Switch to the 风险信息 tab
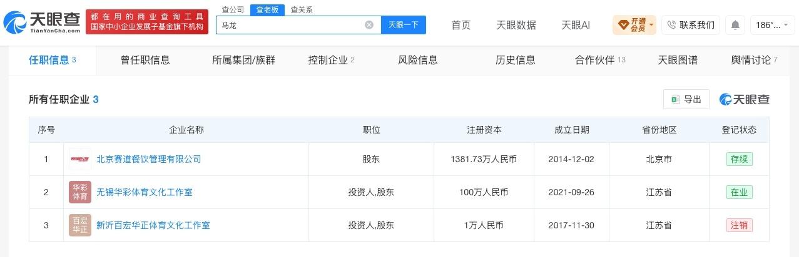799x257 pixels. click(418, 60)
